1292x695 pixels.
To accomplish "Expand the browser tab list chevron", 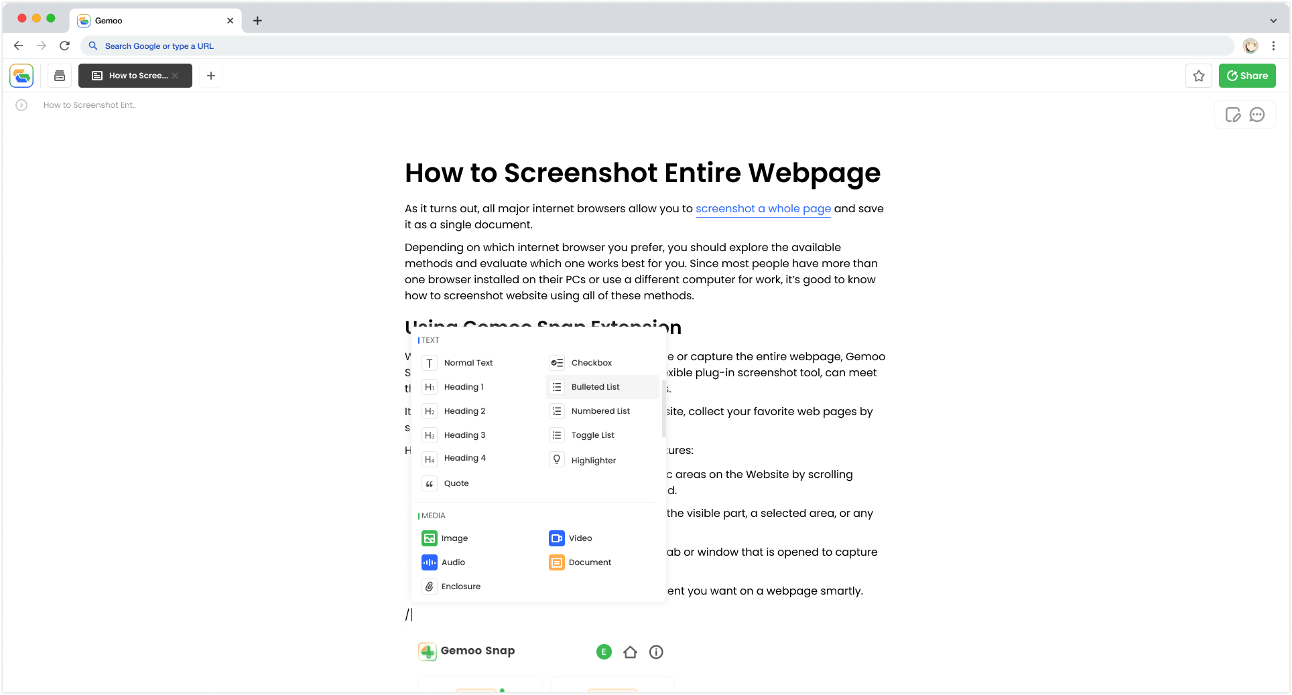I will coord(1273,20).
